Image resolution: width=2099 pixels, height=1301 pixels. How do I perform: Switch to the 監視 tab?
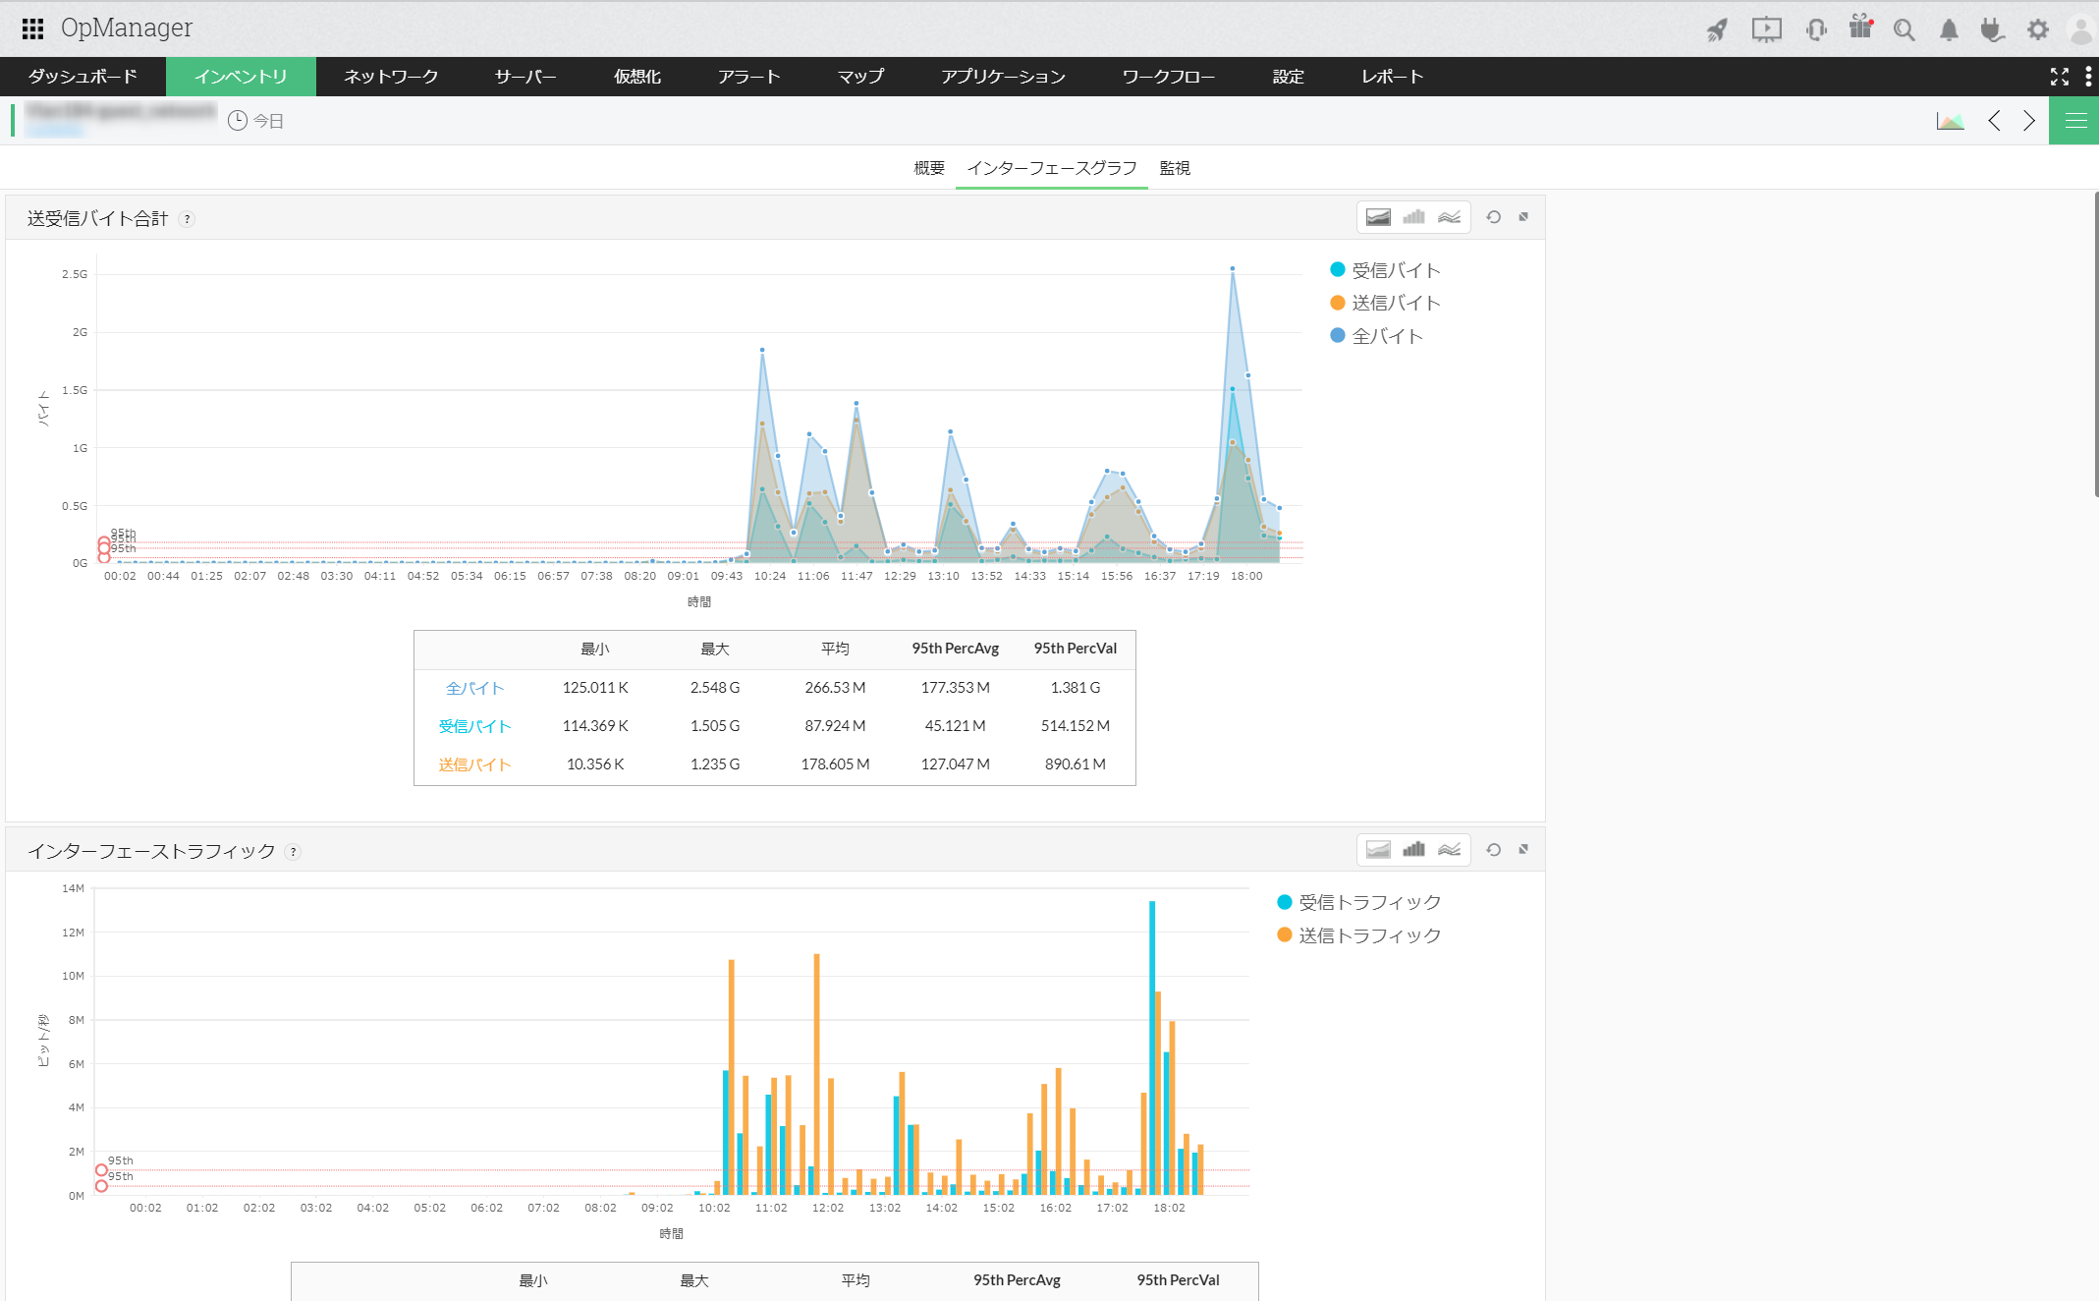point(1175,168)
